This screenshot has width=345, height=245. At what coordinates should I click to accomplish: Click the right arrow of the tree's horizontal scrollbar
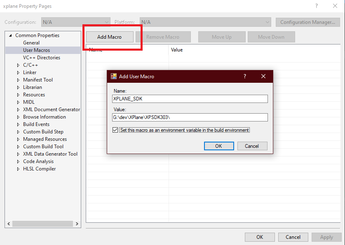click(x=77, y=224)
